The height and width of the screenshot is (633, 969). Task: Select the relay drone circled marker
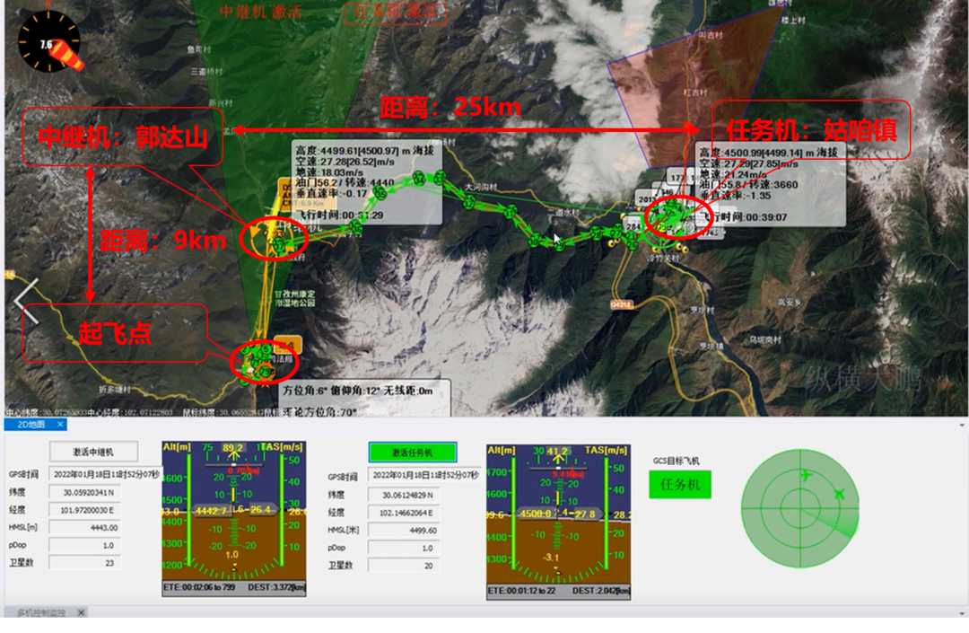coord(275,238)
